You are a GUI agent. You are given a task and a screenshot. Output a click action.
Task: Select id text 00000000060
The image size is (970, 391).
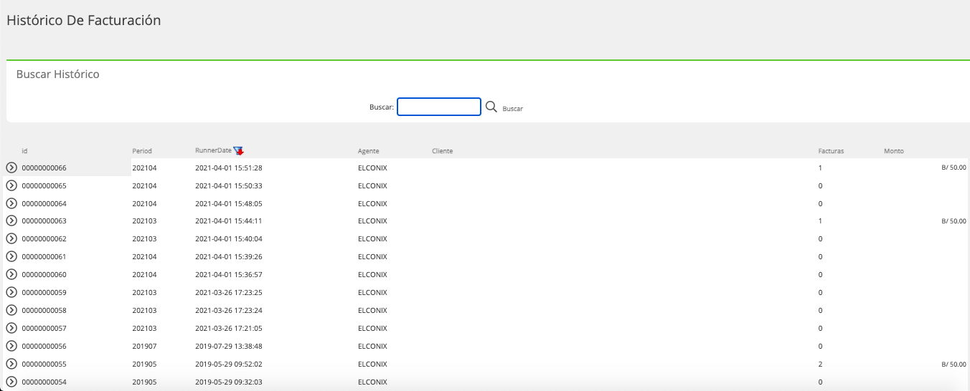(x=44, y=274)
